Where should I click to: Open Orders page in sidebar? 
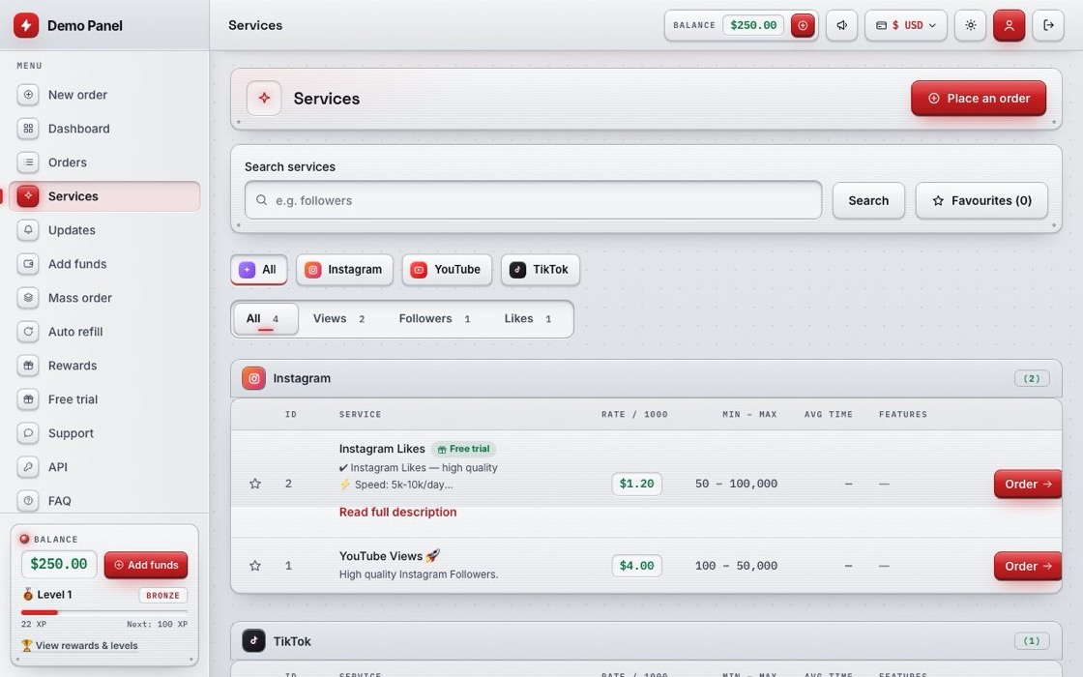[105, 162]
